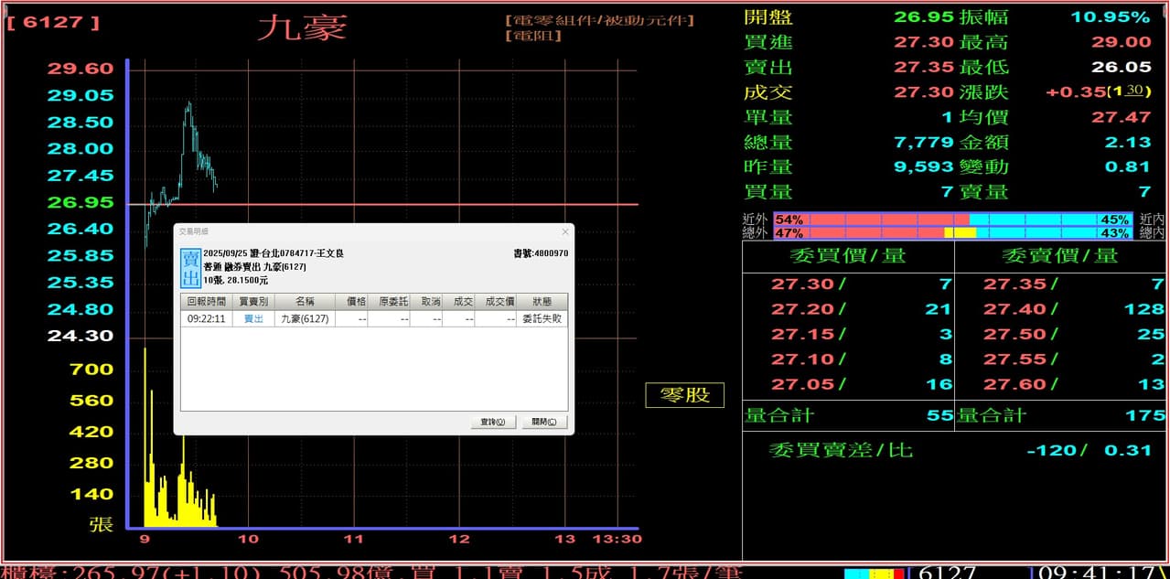Click the 27.10 bid price row
Image resolution: width=1170 pixels, height=579 pixels.
[802, 359]
